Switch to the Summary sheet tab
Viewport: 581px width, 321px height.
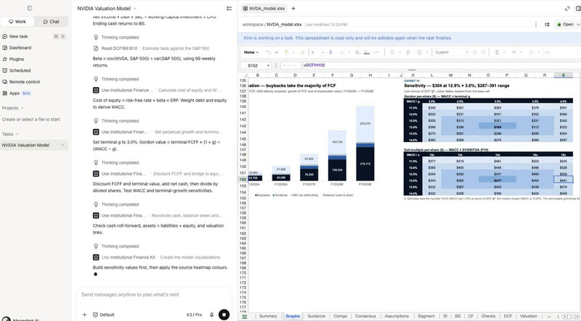click(x=268, y=316)
